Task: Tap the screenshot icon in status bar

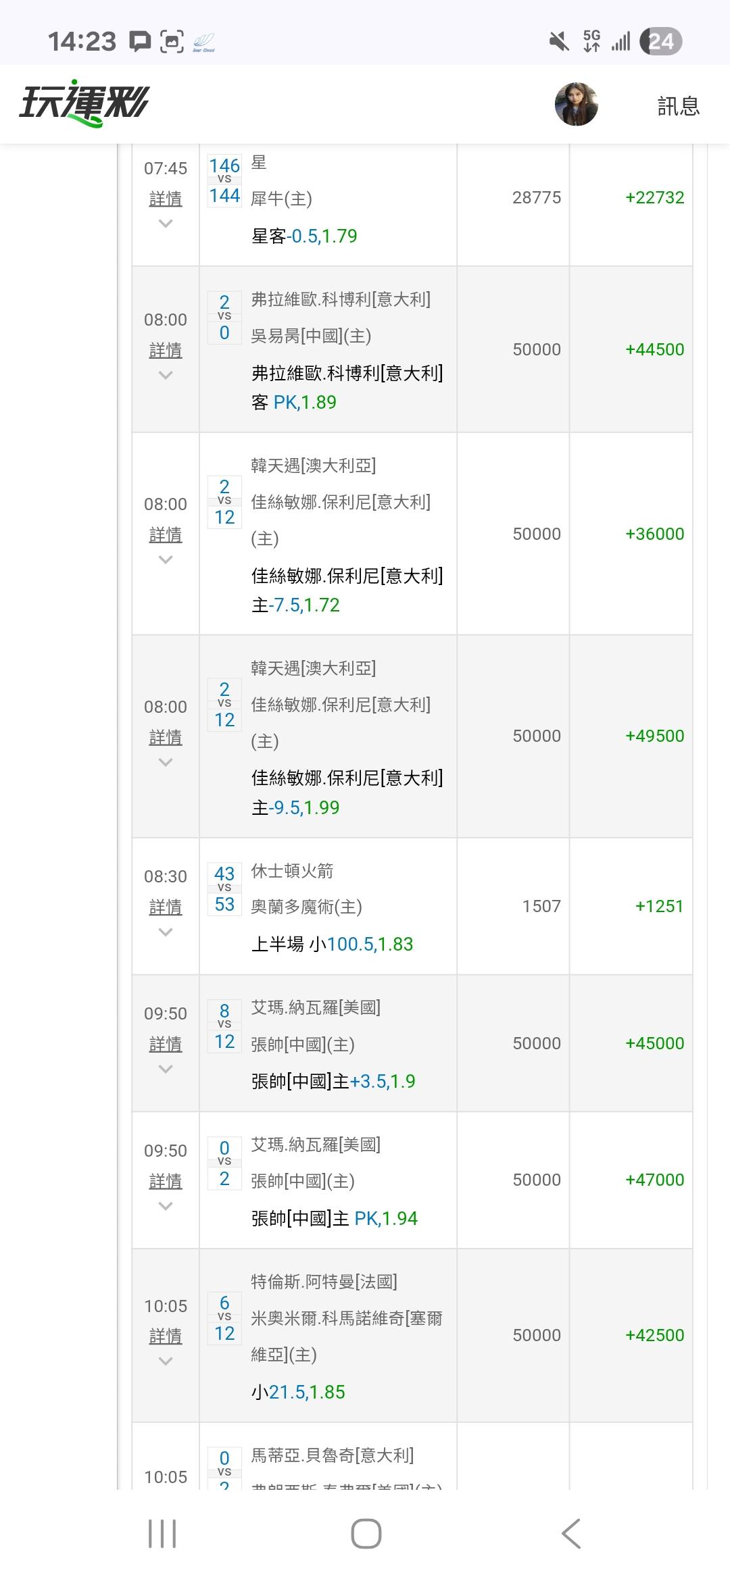Action: 172,42
